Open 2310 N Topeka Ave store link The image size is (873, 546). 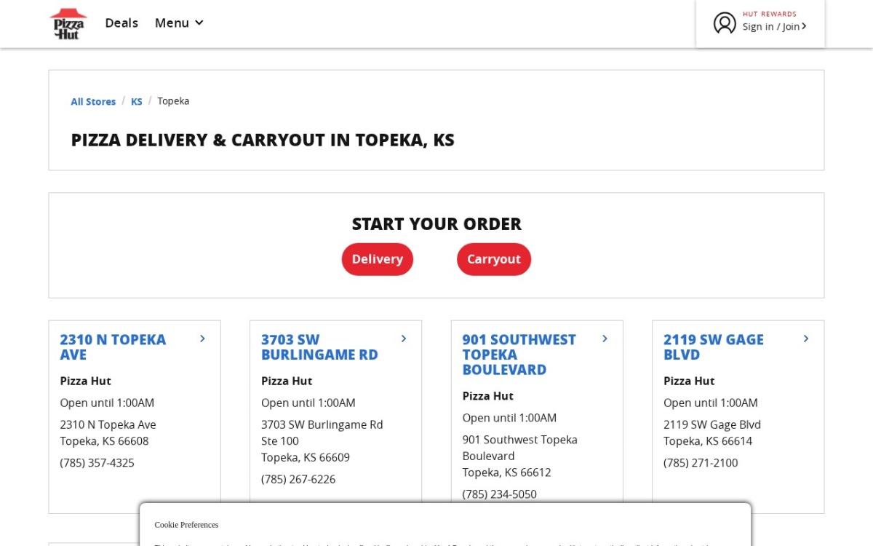[113, 347]
